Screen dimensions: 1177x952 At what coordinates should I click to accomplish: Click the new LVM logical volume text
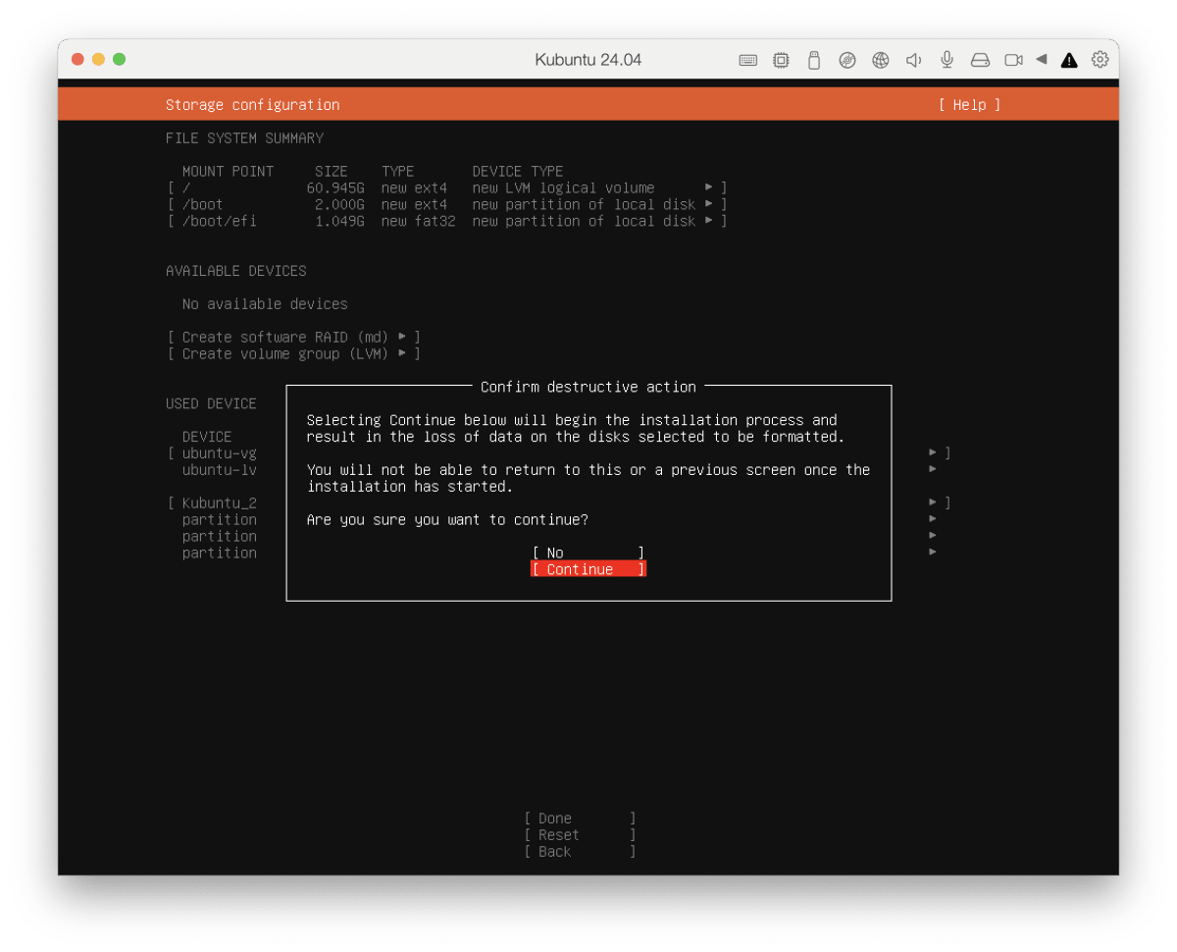(563, 187)
